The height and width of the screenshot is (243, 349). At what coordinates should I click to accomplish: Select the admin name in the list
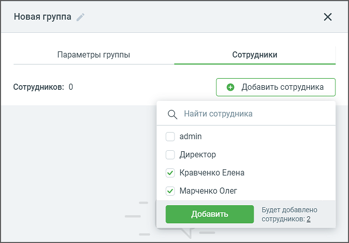(x=191, y=137)
